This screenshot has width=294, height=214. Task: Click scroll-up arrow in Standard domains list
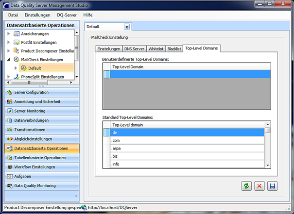(268, 124)
